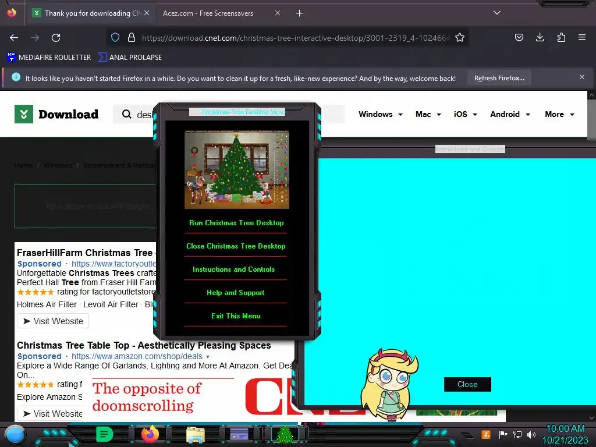The width and height of the screenshot is (596, 447).
Task: Dismiss the Firefox notification bar
Action: 582,77
